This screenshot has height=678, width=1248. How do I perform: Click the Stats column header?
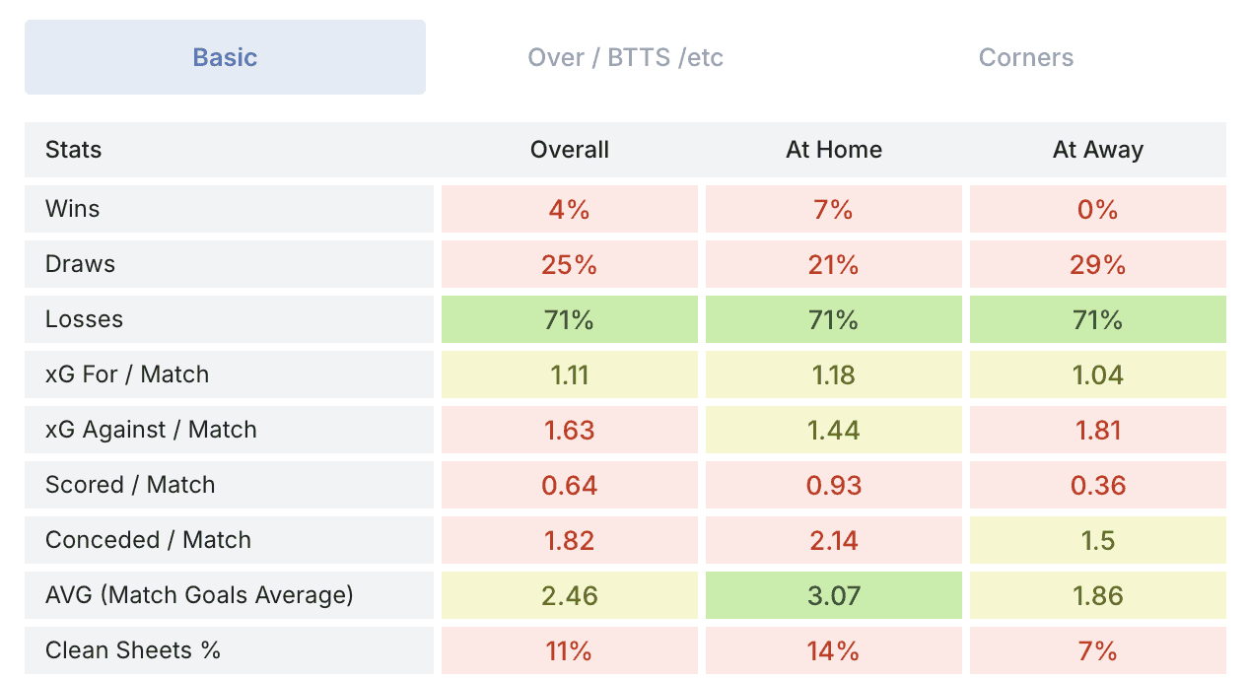73,150
